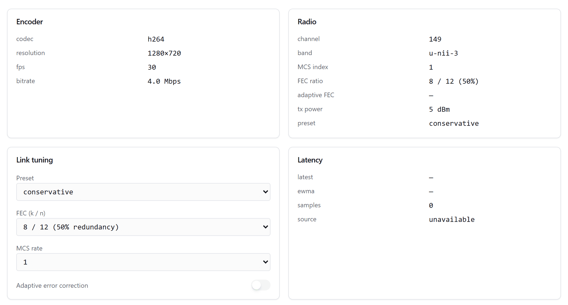The height and width of the screenshot is (305, 568).
Task: Click the tx power label
Action: tap(310, 109)
